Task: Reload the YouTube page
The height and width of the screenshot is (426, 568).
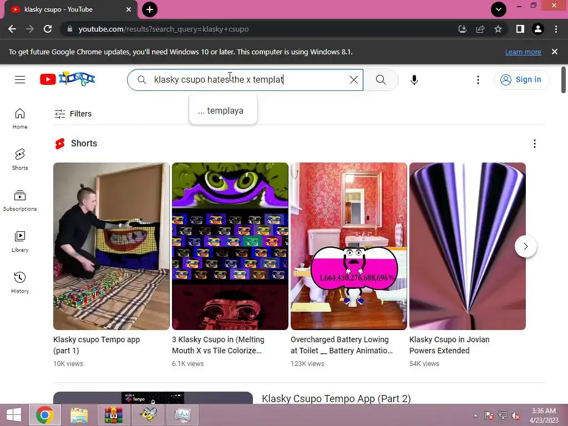Action: [48, 29]
